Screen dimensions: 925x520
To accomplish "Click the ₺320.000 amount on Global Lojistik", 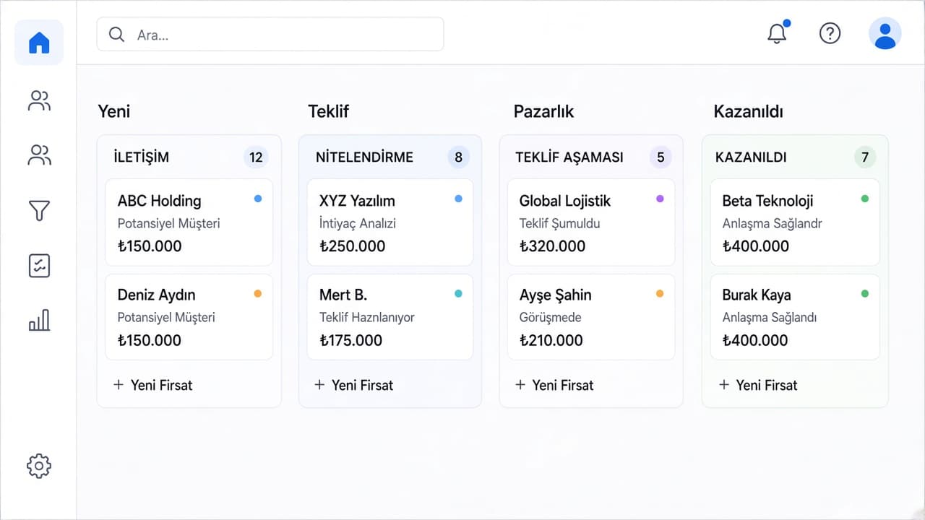I will [x=552, y=246].
